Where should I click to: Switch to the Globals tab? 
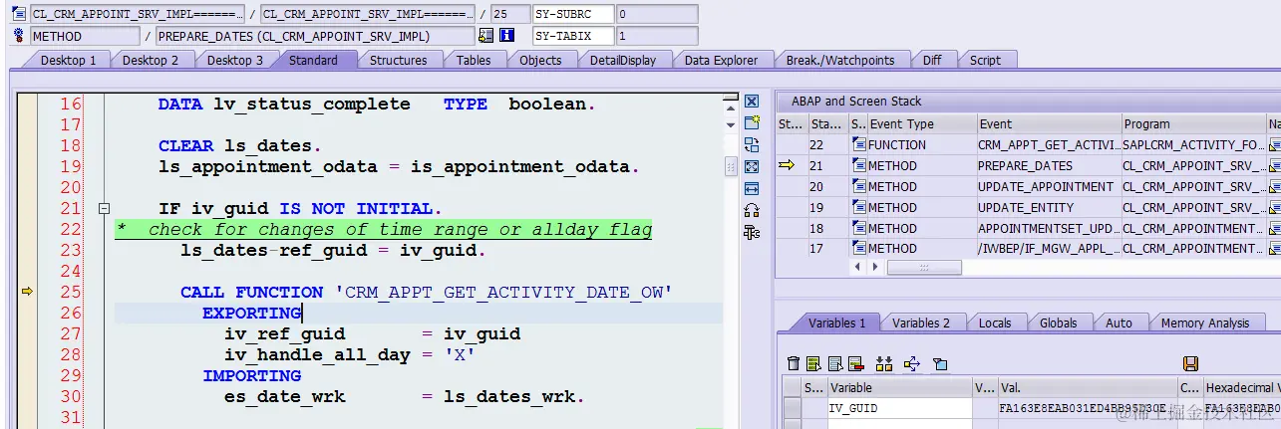pyautogui.click(x=1058, y=322)
